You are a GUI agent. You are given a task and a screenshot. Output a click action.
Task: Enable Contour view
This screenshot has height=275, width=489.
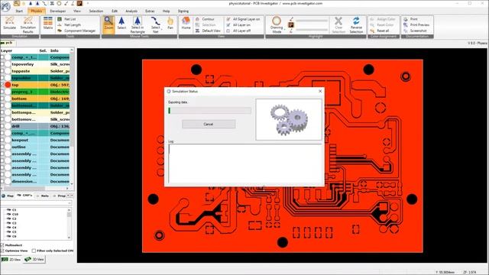(x=205, y=19)
